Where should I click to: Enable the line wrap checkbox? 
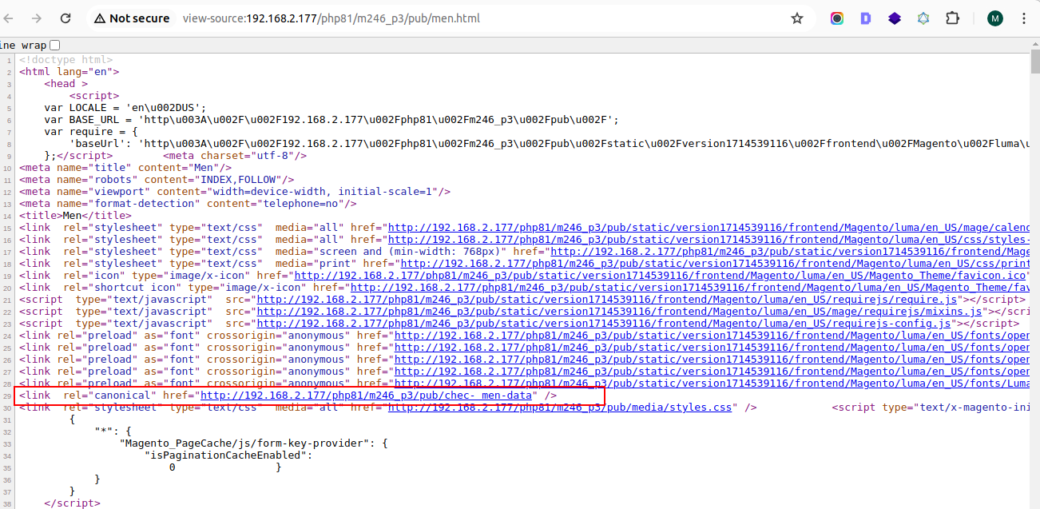tap(54, 46)
